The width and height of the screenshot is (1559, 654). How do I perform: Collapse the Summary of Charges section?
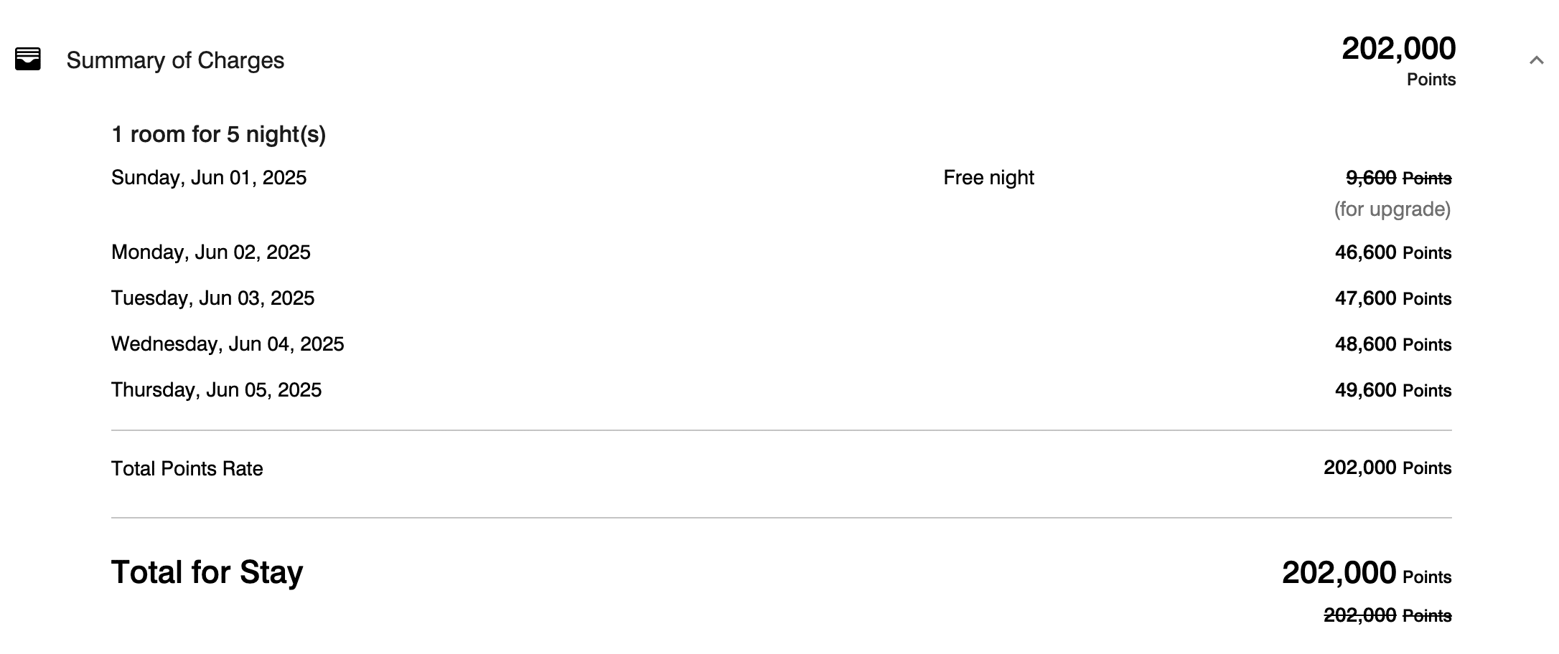pos(1536,60)
